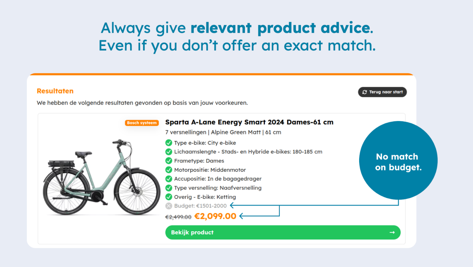Click the Budget: €1501-2000 label
Screen dimensions: 473x267
coord(200,206)
